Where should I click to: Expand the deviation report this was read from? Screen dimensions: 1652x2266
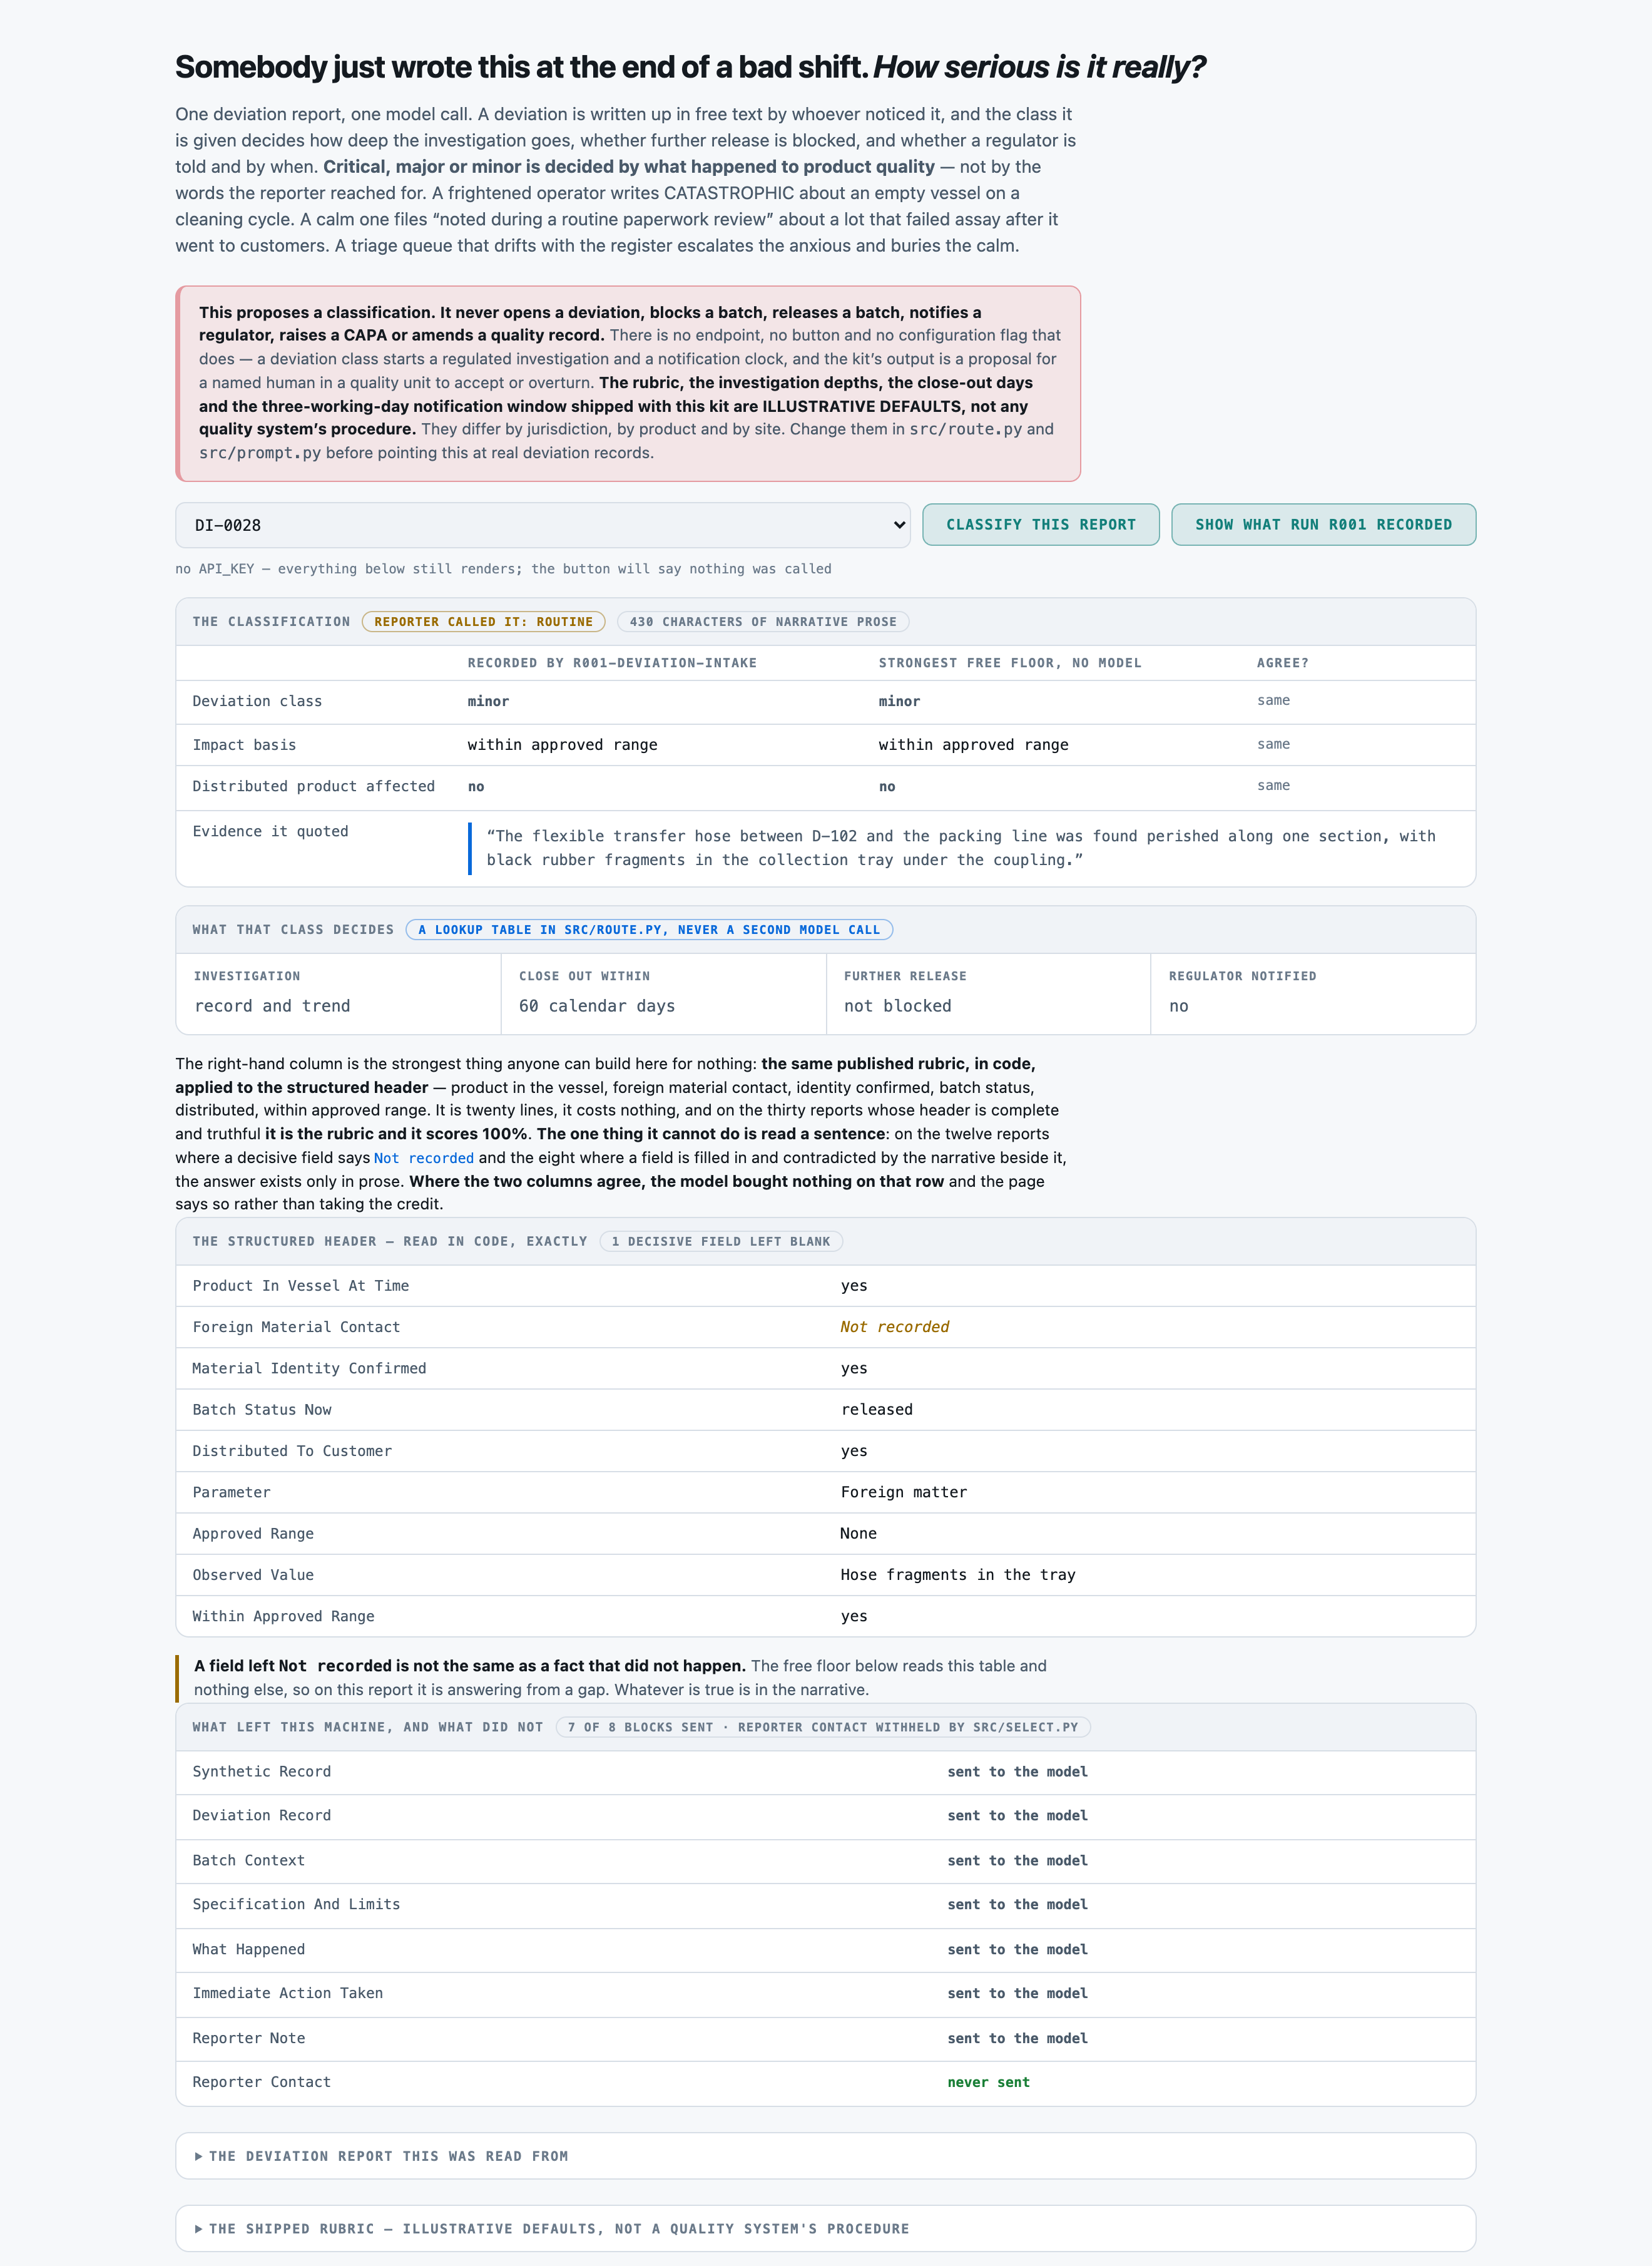(825, 2156)
